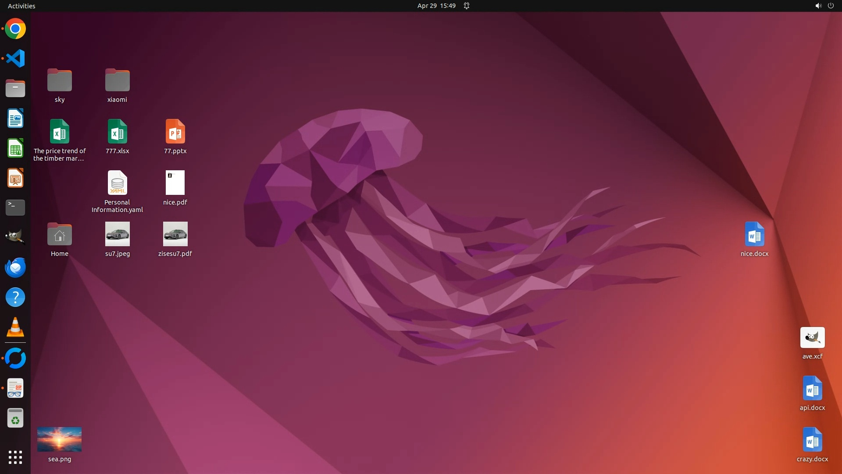Click the Activities menu in top bar
Image resolution: width=842 pixels, height=474 pixels.
(21, 6)
